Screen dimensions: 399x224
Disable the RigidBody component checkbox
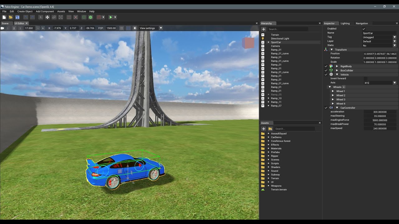coord(326,66)
